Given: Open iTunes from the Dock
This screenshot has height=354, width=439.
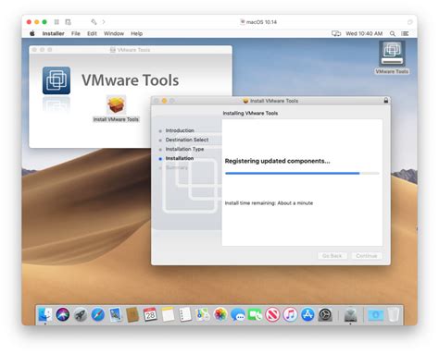Looking at the screenshot, I should click(x=290, y=314).
